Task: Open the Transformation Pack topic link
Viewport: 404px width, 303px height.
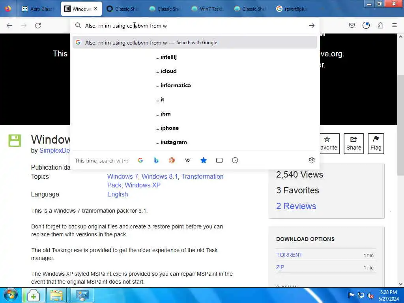Action: [165, 181]
